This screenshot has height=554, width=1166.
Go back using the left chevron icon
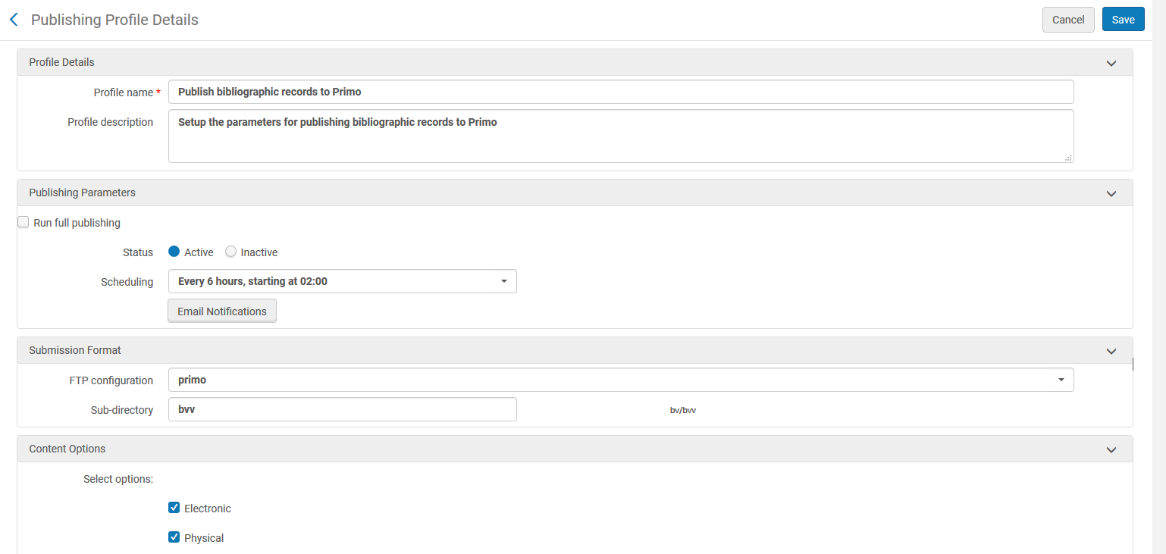[x=14, y=20]
